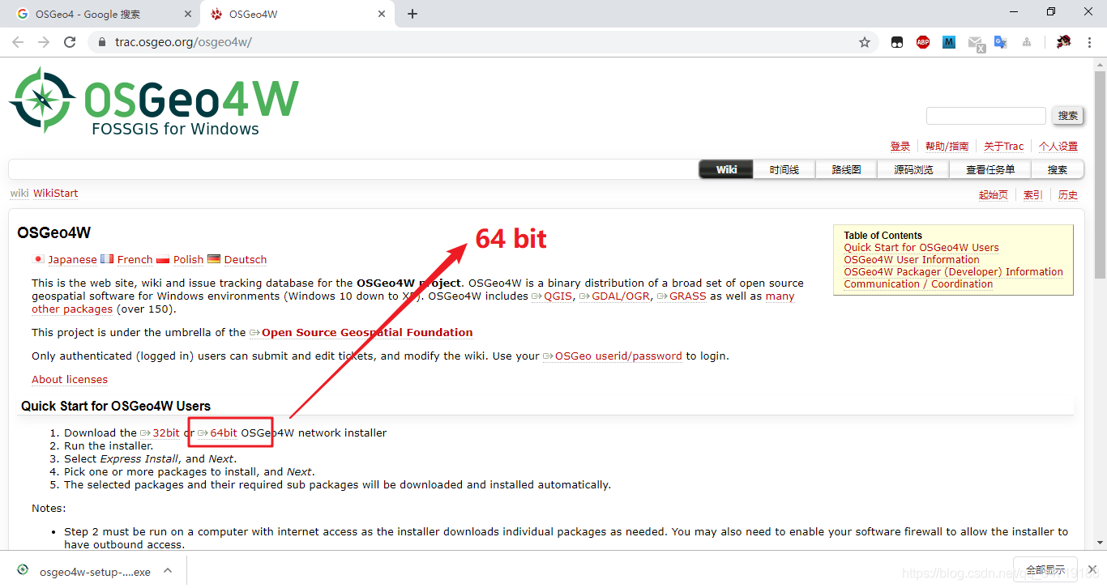
Task: Select the Wiki navigation tab
Action: (726, 169)
